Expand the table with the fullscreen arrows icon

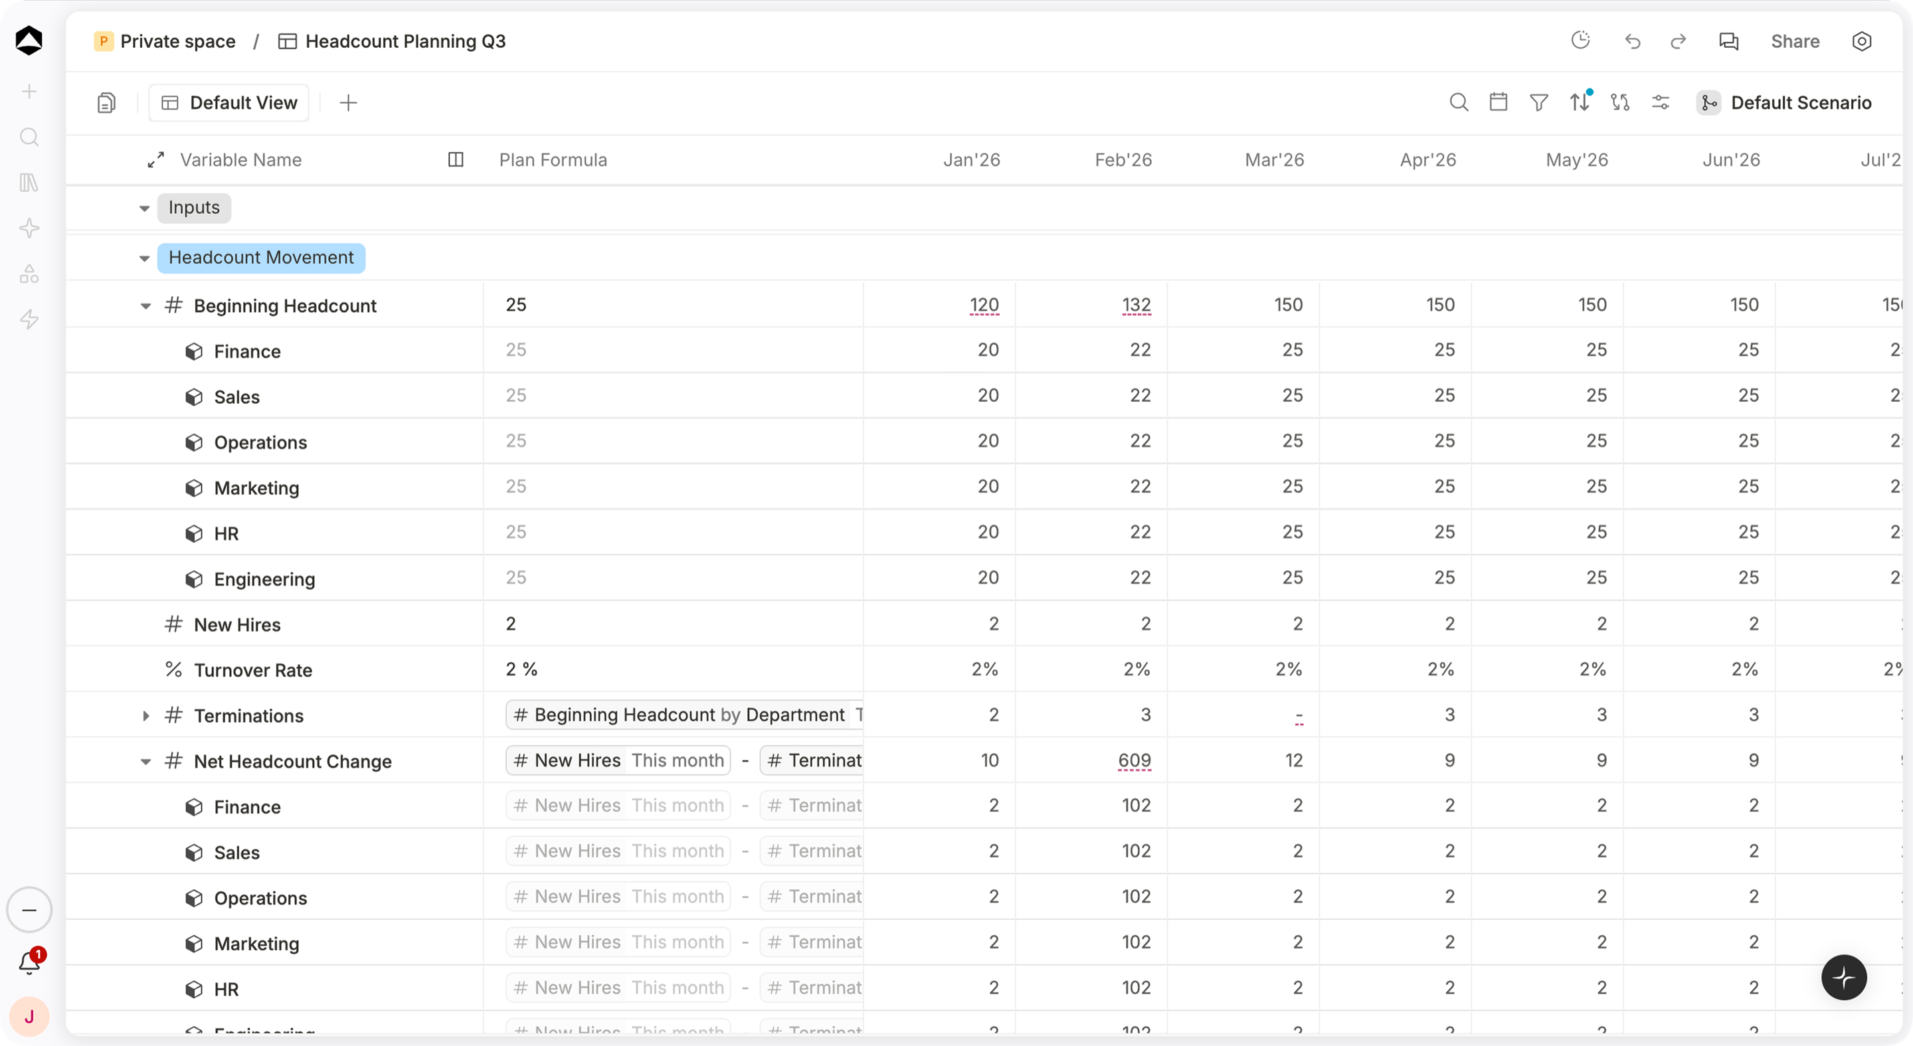(x=155, y=159)
